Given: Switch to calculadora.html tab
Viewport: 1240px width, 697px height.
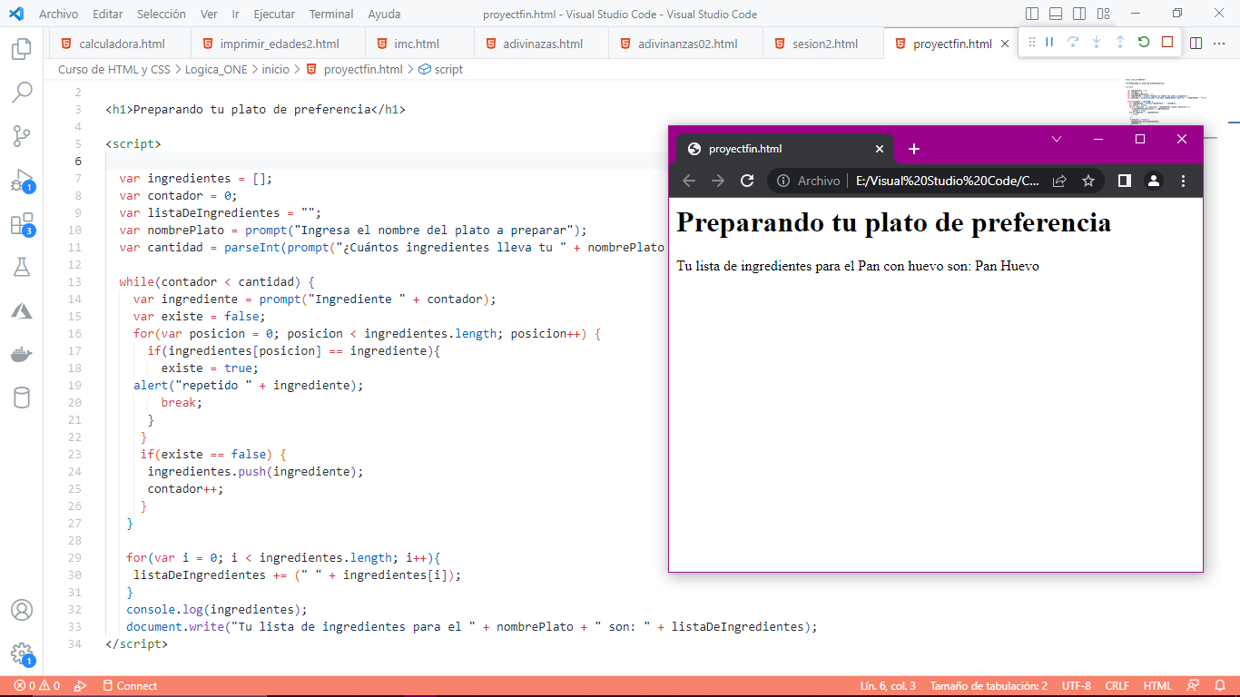Looking at the screenshot, I should click(118, 44).
